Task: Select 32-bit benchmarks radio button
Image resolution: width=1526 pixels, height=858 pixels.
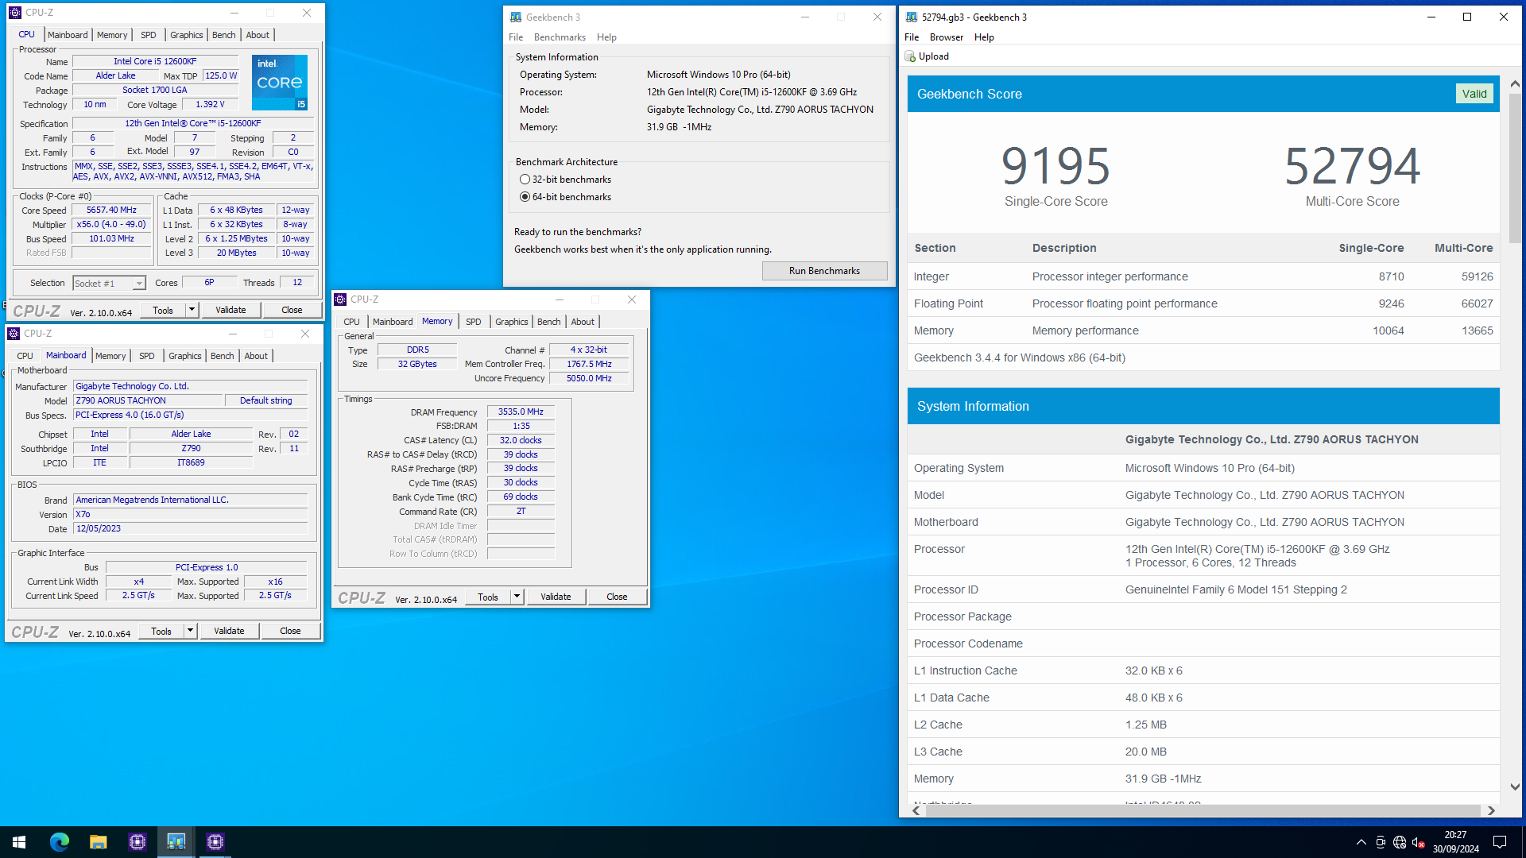Action: (525, 180)
